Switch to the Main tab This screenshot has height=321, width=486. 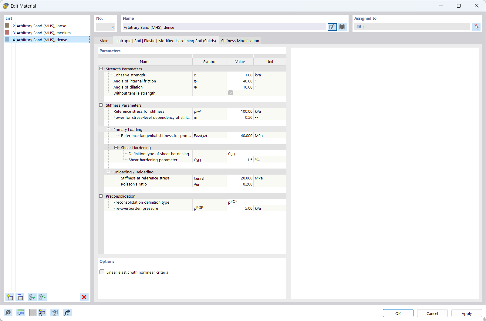(x=104, y=40)
